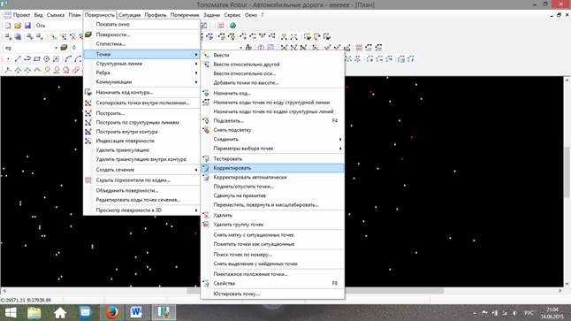Select the draw point tool icon

[8, 58]
